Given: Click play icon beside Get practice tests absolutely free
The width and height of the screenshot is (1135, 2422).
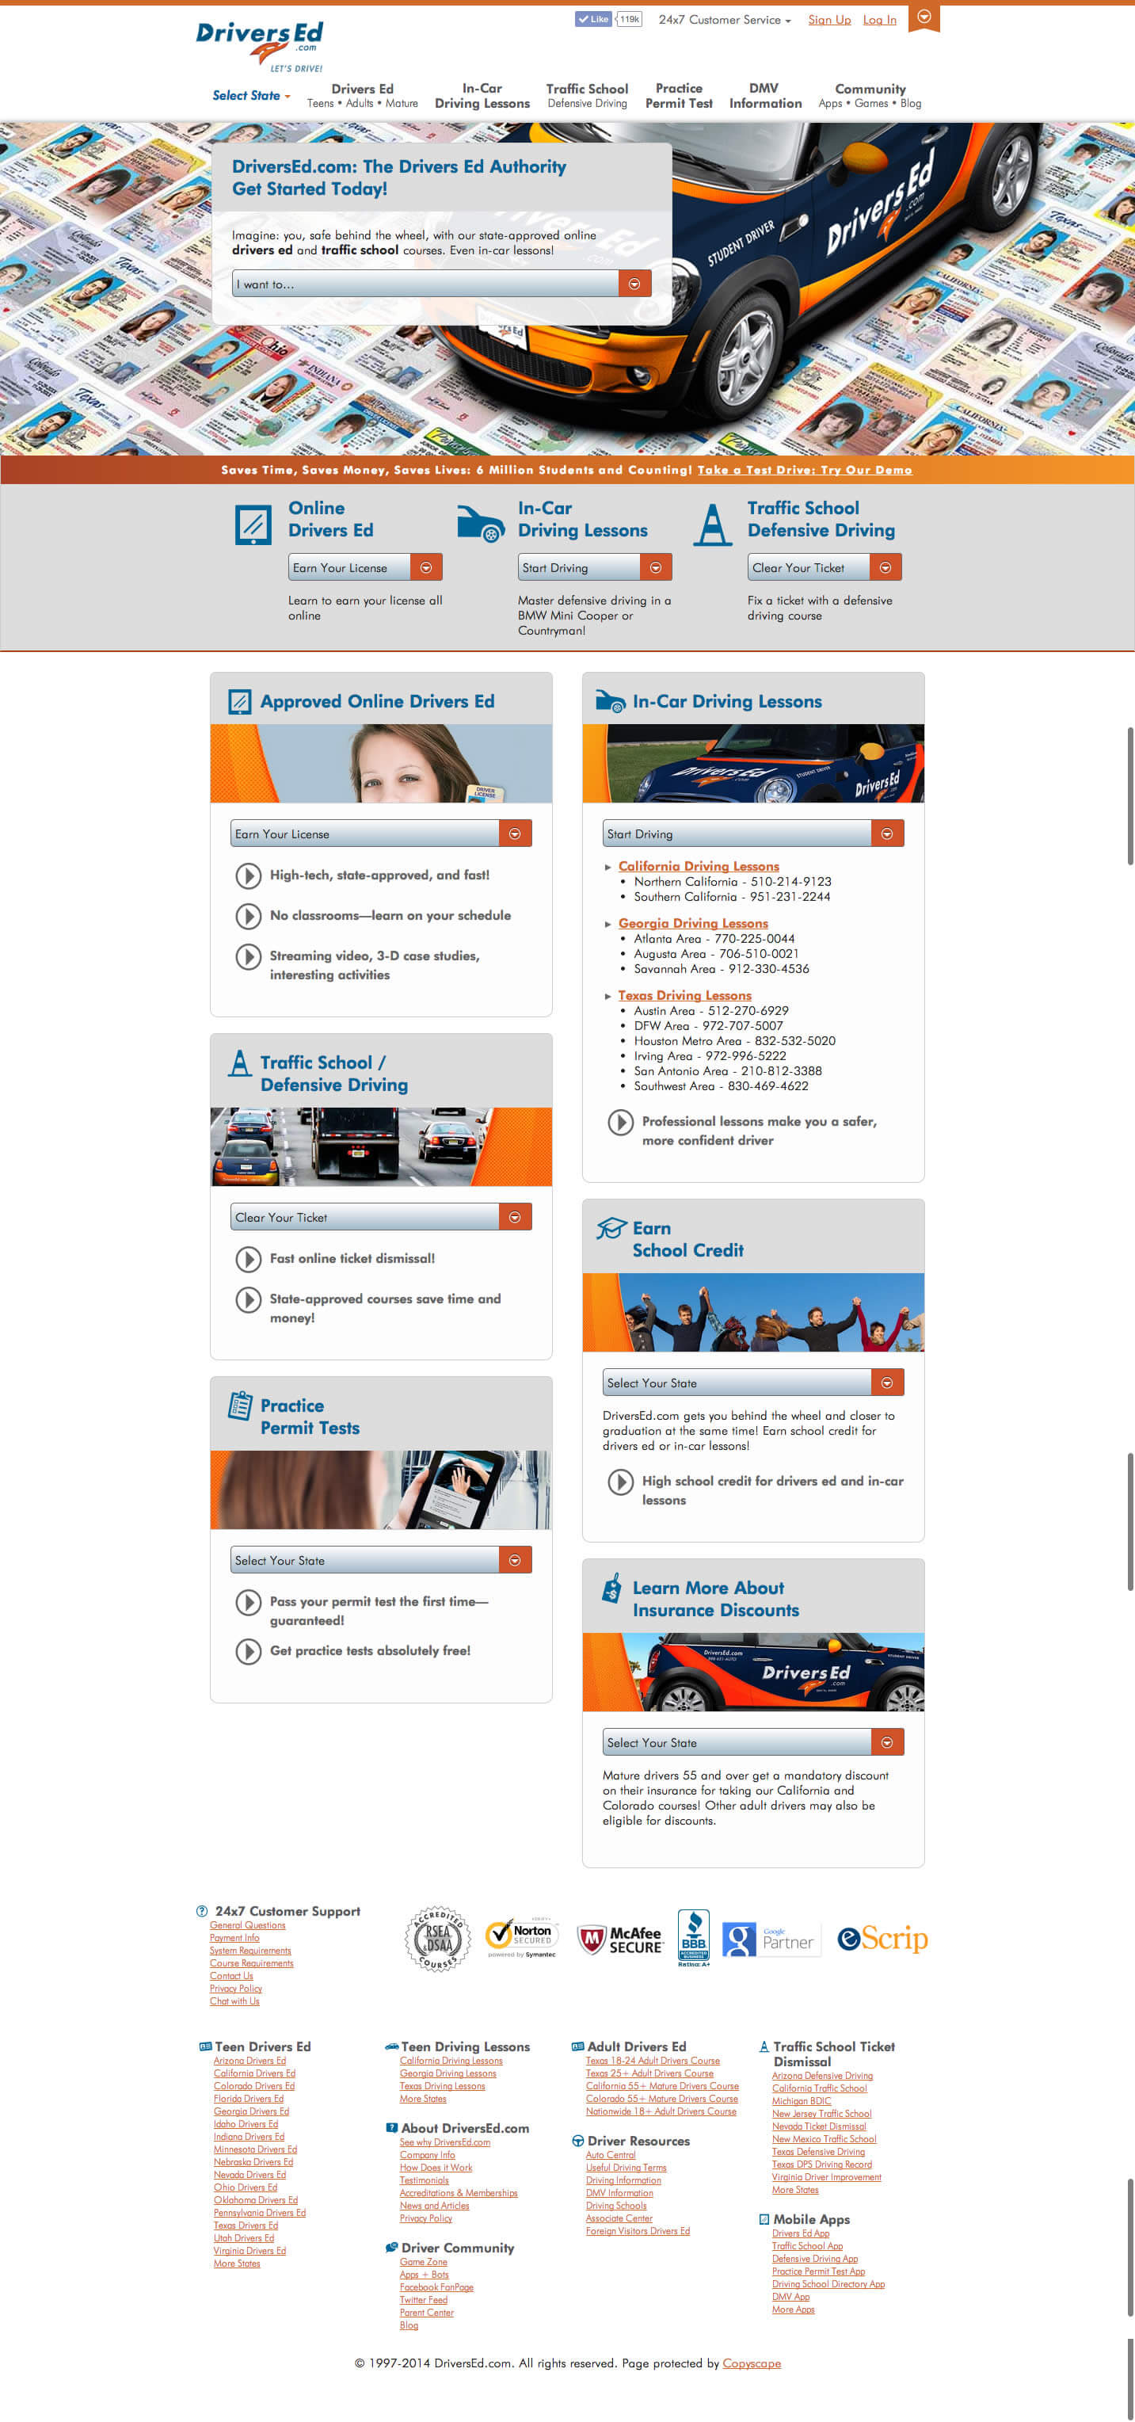Looking at the screenshot, I should [x=248, y=1651].
